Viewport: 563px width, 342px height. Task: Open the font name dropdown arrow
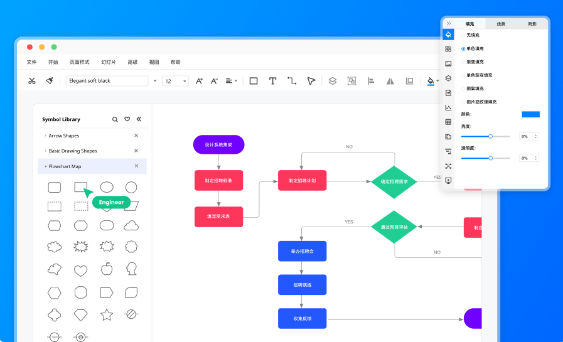coord(155,81)
